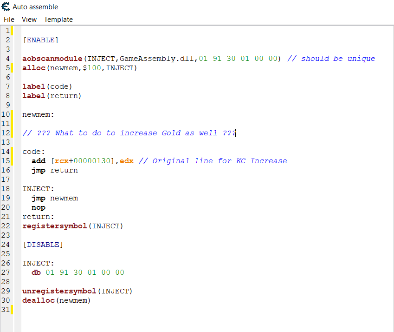The width and height of the screenshot is (394, 332).
Task: Click the 'jmp newmem' instruction
Action: [55, 198]
